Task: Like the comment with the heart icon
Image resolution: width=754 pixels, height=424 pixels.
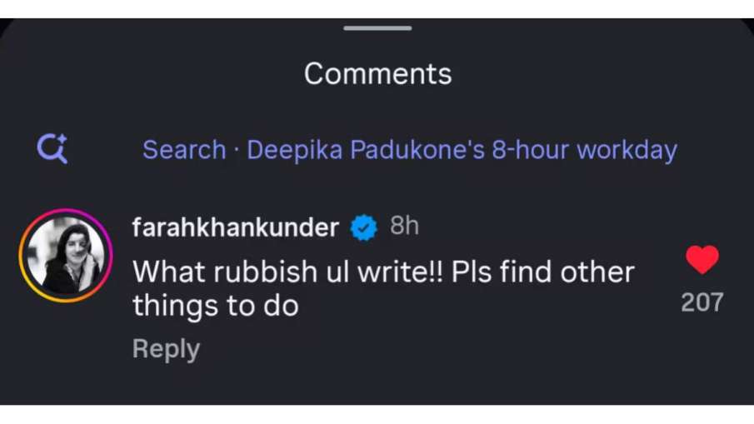Action: 702,261
